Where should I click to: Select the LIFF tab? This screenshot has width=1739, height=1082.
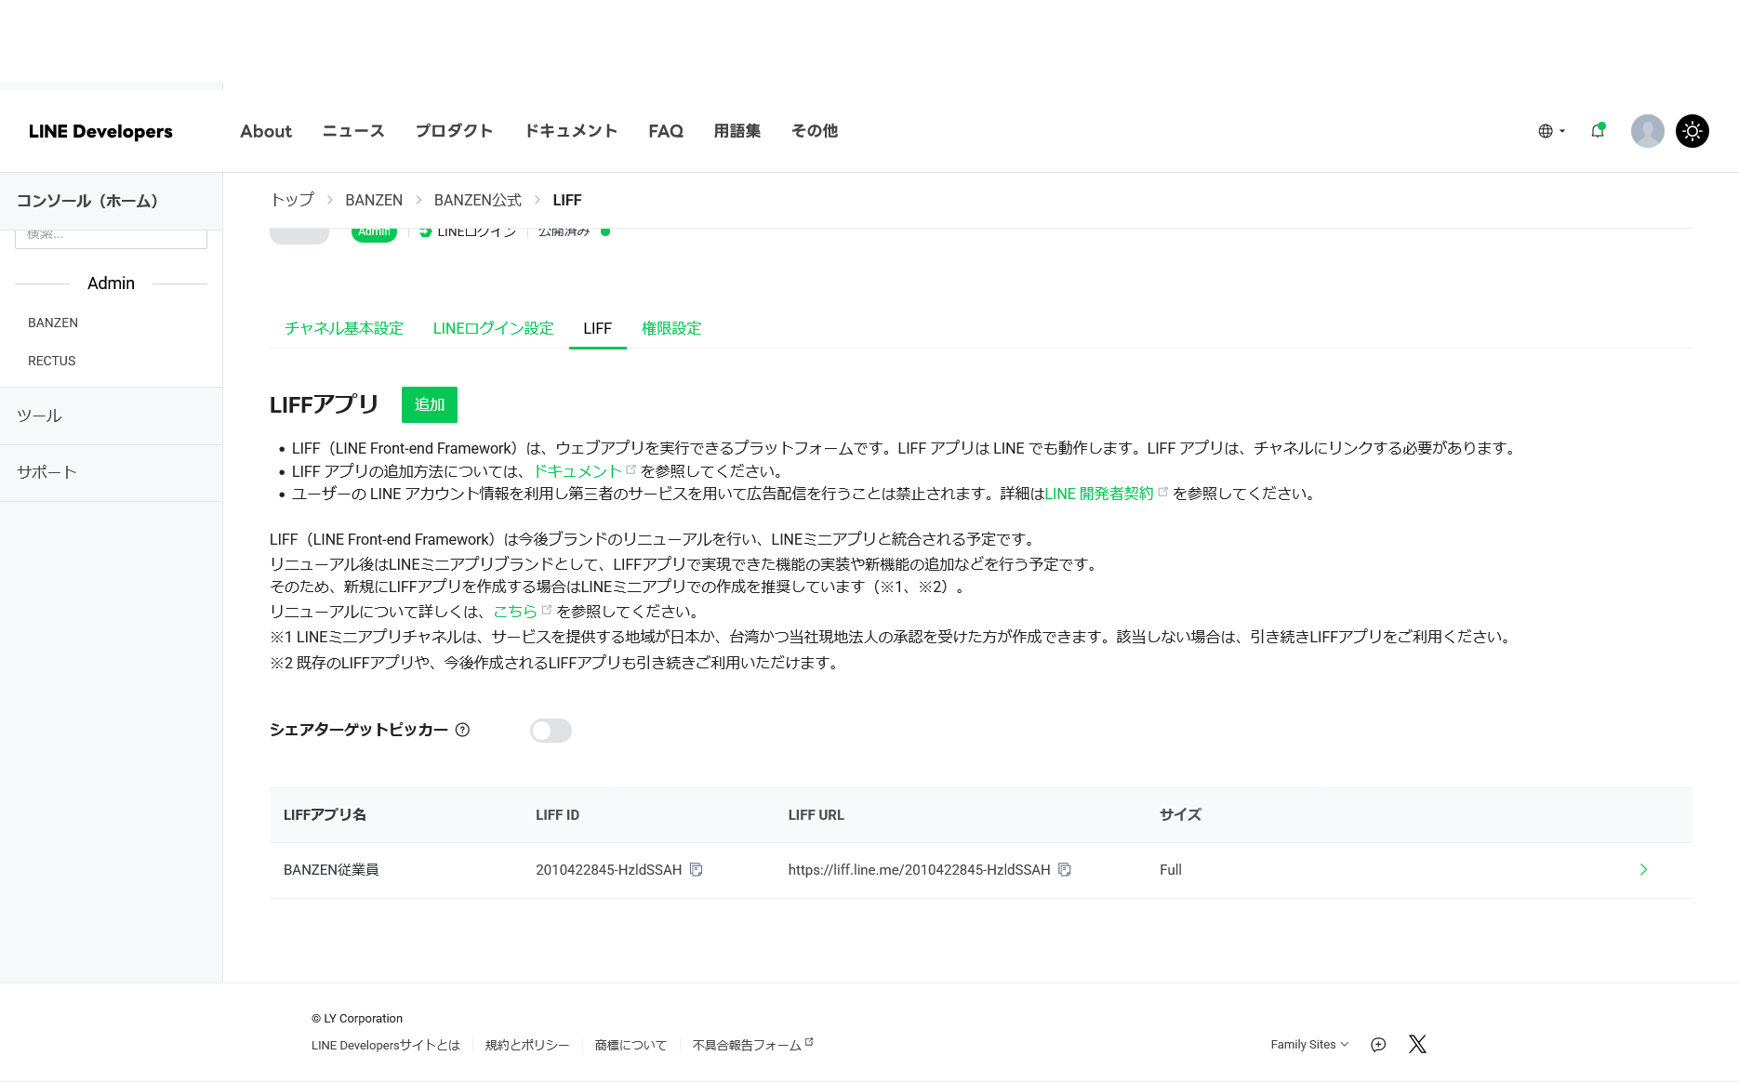pyautogui.click(x=597, y=328)
